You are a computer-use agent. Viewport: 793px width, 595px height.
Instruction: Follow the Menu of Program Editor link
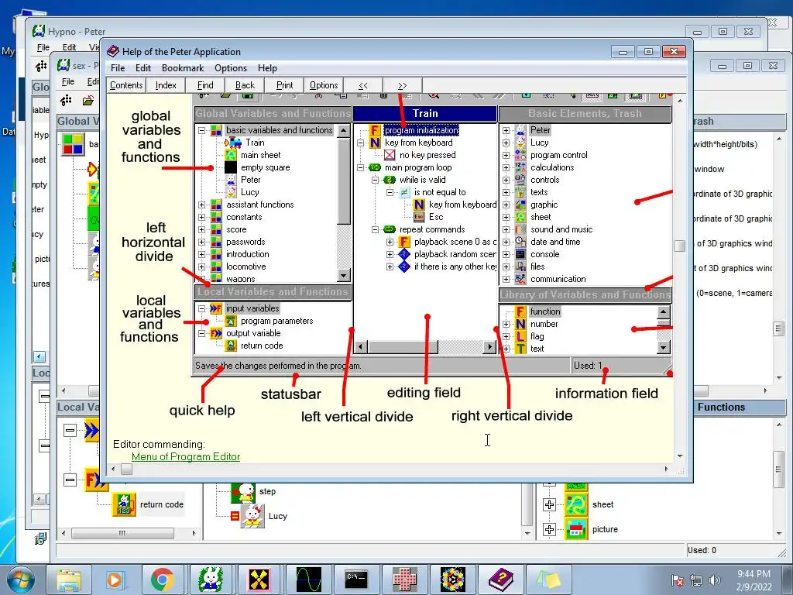tap(186, 456)
